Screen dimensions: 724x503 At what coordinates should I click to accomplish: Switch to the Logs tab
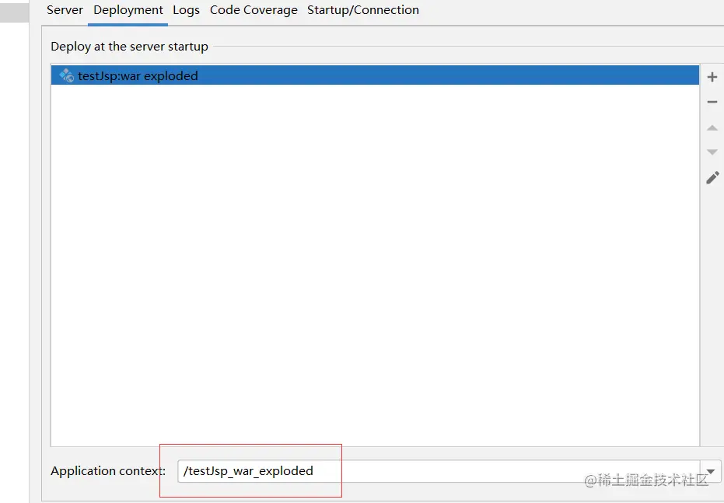(186, 10)
